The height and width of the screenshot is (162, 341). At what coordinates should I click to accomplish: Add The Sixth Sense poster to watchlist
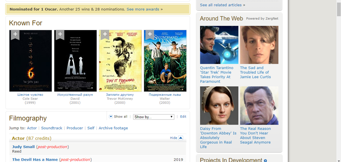click(x=15, y=35)
